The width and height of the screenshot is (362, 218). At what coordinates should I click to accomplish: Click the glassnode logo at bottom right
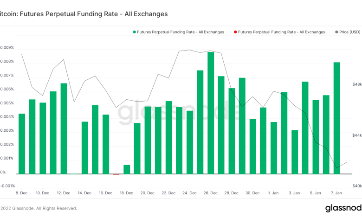pyautogui.click(x=343, y=208)
